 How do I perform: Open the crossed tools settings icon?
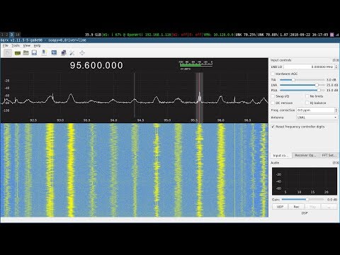(72, 53)
